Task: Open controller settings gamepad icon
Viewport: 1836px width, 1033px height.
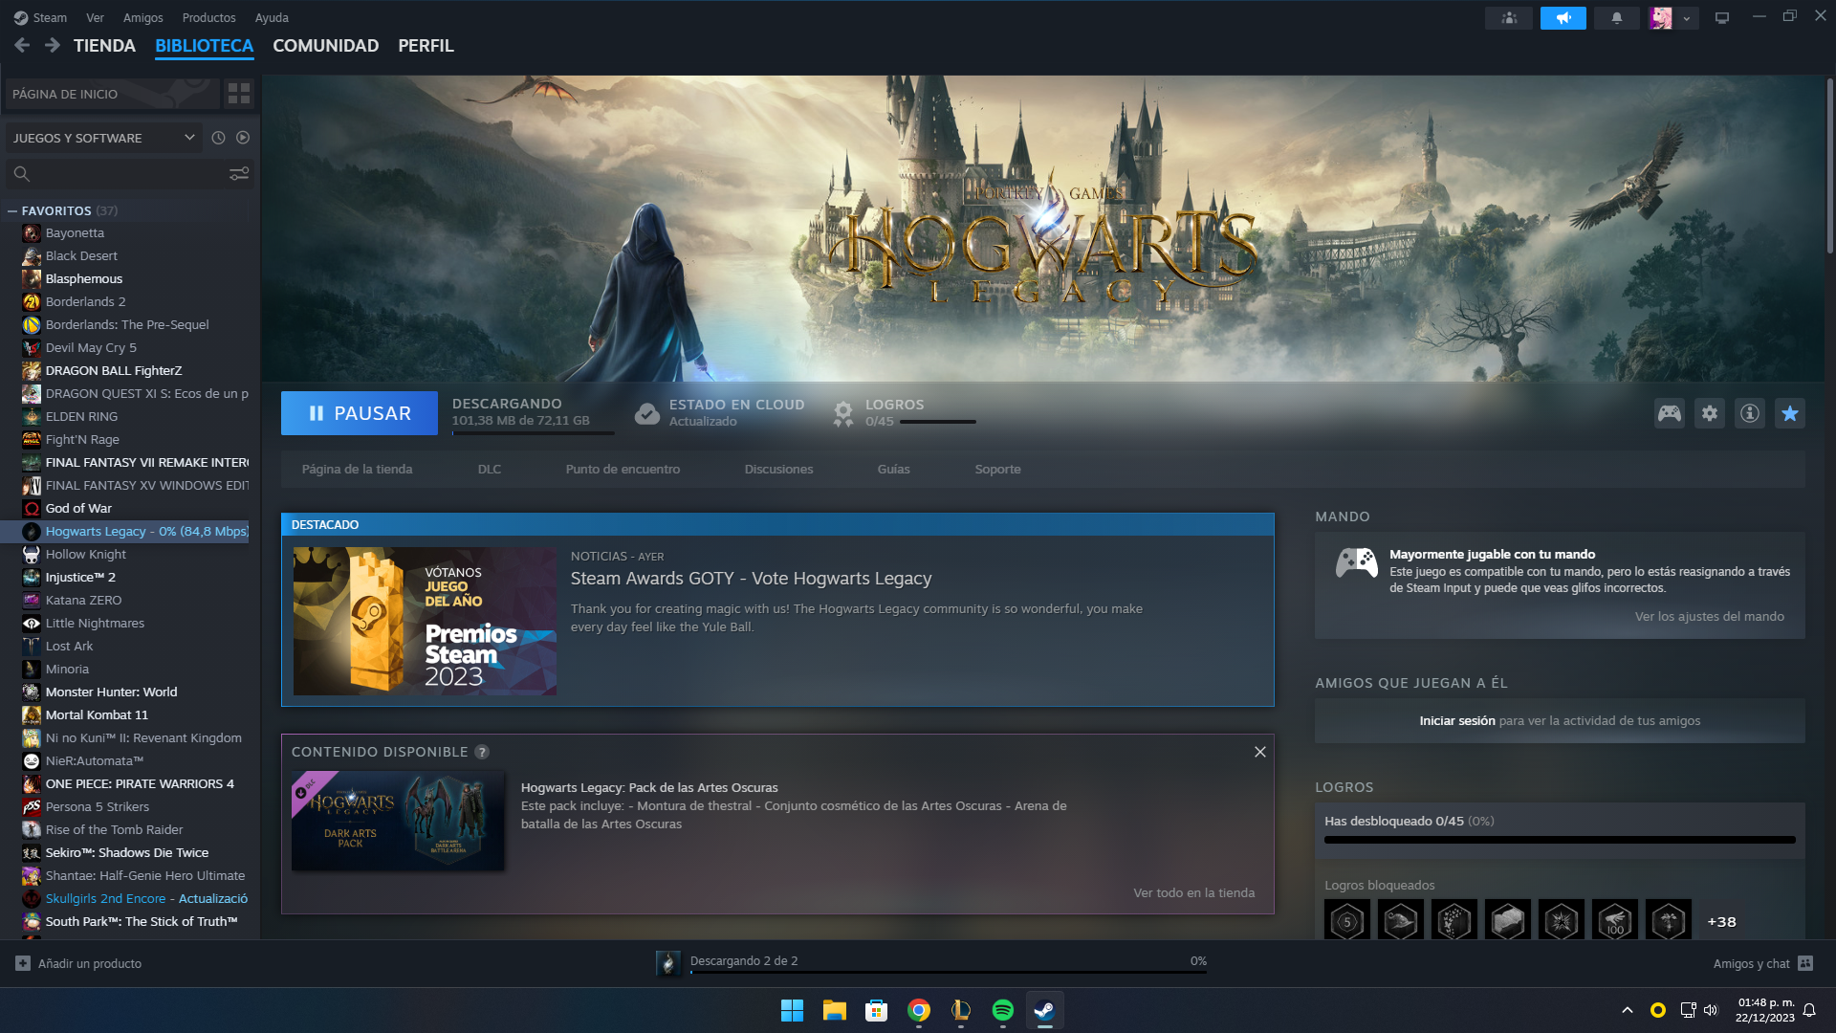Action: coord(1670,413)
